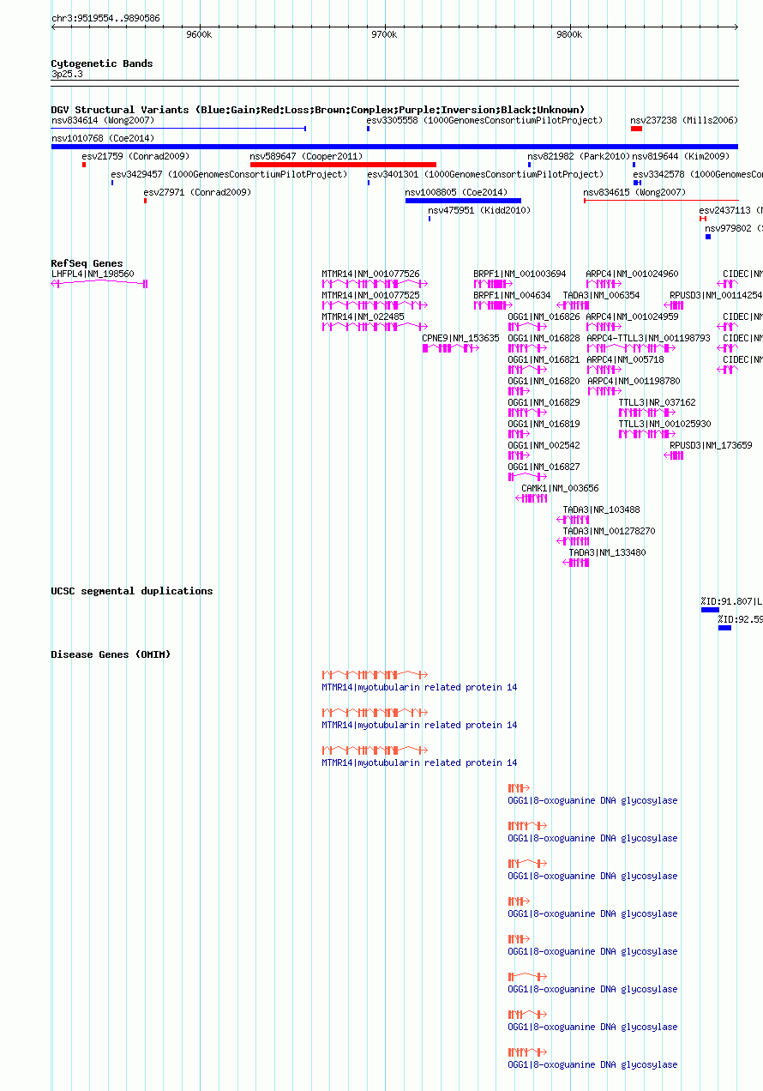
Task: Open transcript TADA3|NM_001278270
Action: pos(609,532)
